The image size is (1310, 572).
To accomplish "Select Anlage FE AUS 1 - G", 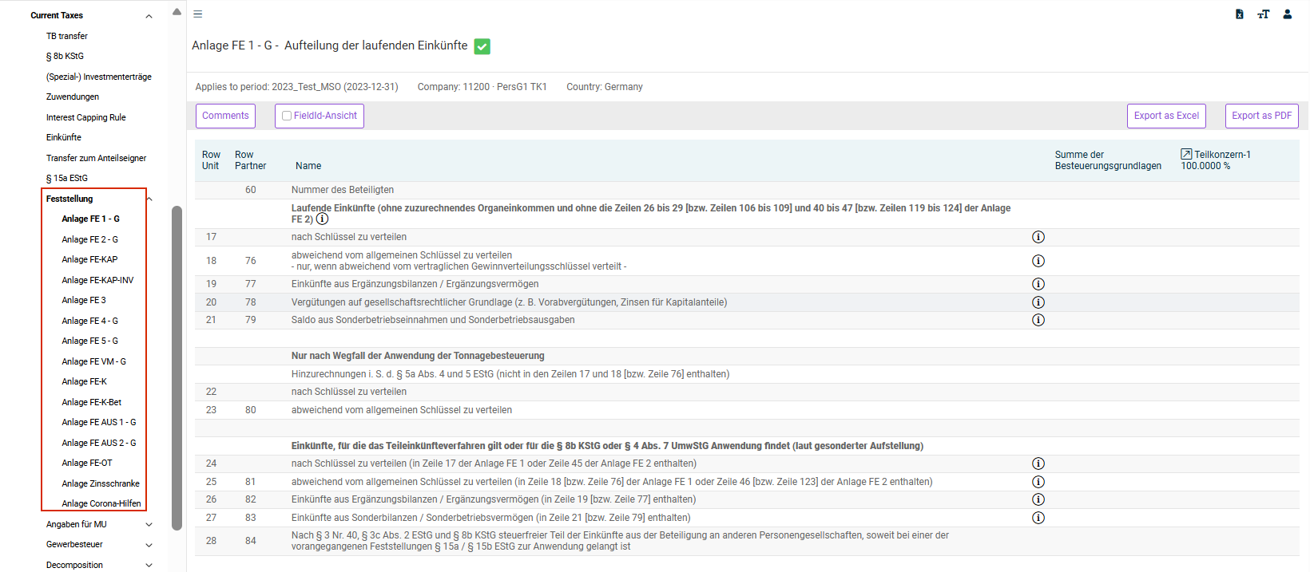I will [x=99, y=422].
